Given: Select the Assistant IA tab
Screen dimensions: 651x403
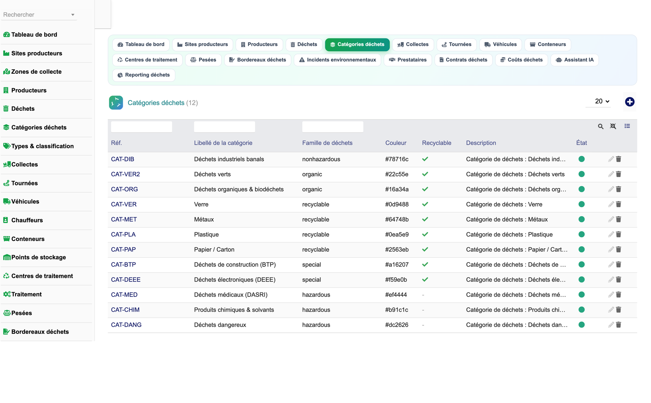Looking at the screenshot, I should 574,60.
